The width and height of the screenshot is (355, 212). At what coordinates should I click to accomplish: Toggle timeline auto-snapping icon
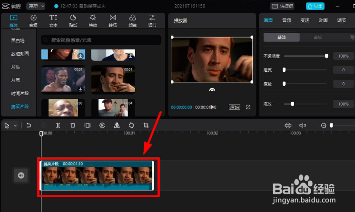288,125
